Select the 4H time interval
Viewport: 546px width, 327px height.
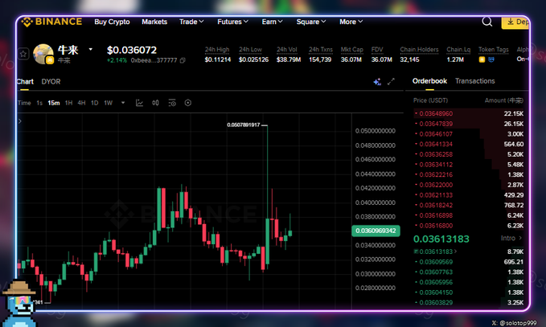click(81, 103)
